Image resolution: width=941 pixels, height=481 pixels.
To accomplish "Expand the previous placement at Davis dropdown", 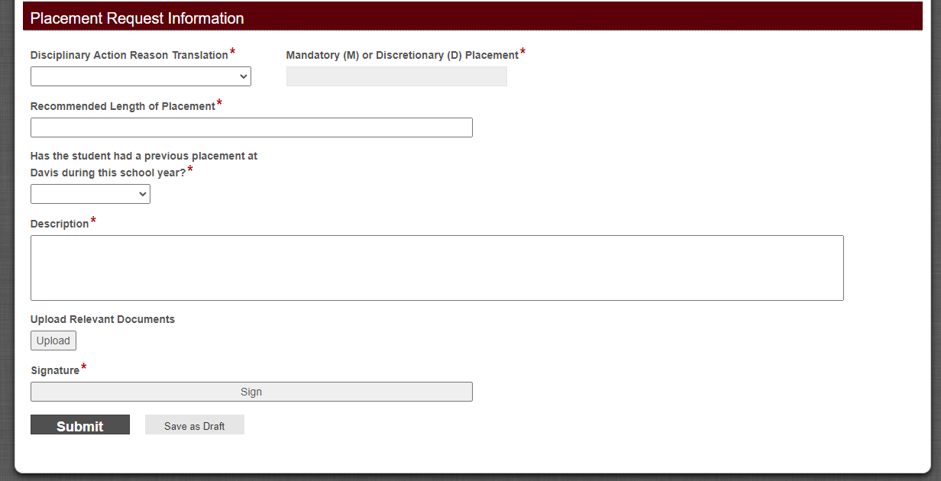I will 89,193.
